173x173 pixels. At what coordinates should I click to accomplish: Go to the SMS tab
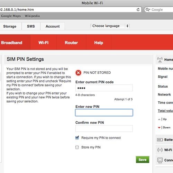click(x=31, y=26)
